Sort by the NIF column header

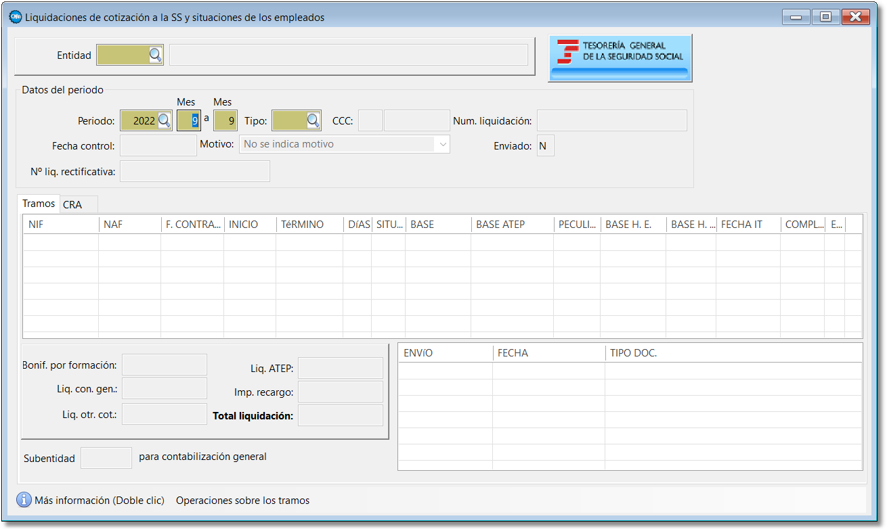coord(61,225)
